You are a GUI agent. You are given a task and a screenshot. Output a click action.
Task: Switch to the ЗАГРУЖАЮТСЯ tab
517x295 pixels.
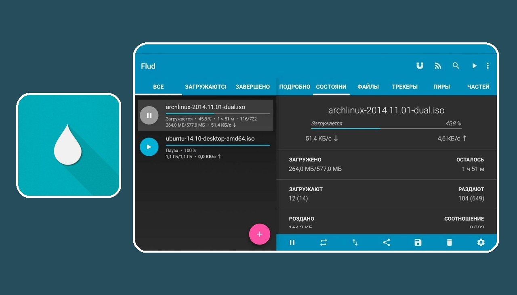point(206,87)
